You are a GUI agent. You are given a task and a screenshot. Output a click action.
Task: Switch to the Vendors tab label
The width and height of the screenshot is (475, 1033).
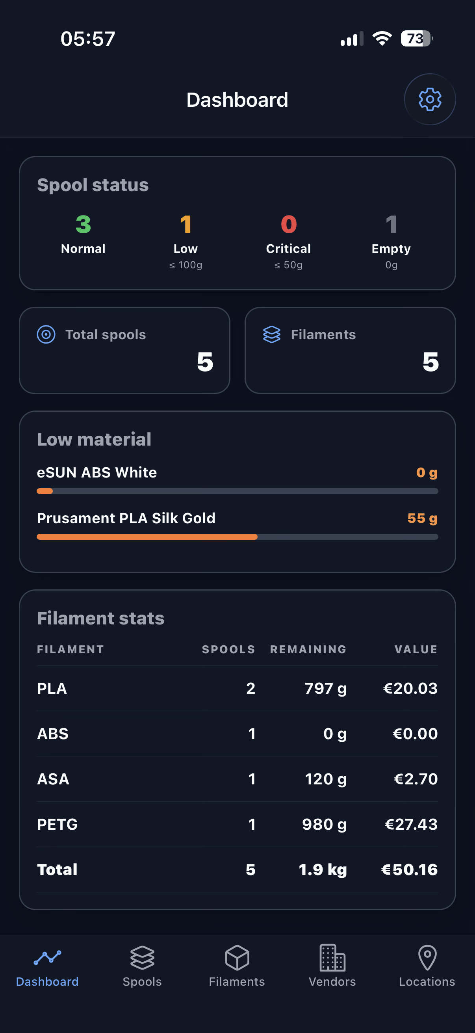click(332, 982)
